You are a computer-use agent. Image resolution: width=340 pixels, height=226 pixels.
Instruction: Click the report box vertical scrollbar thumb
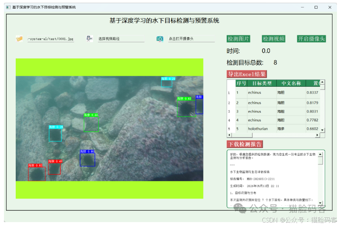pos(320,161)
